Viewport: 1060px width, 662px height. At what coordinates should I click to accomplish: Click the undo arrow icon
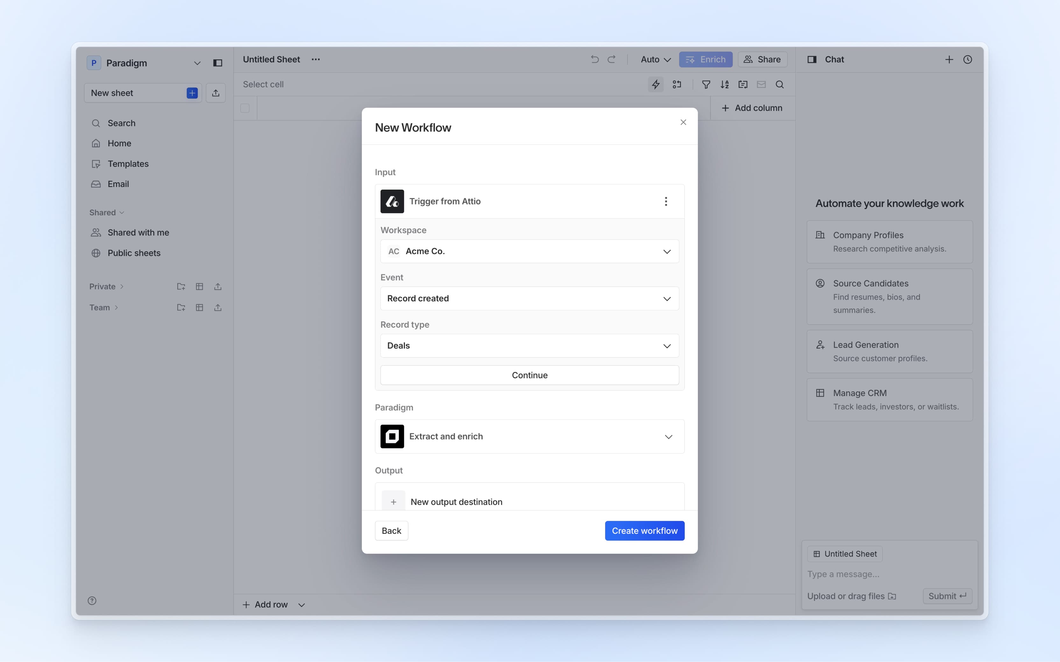(x=594, y=59)
